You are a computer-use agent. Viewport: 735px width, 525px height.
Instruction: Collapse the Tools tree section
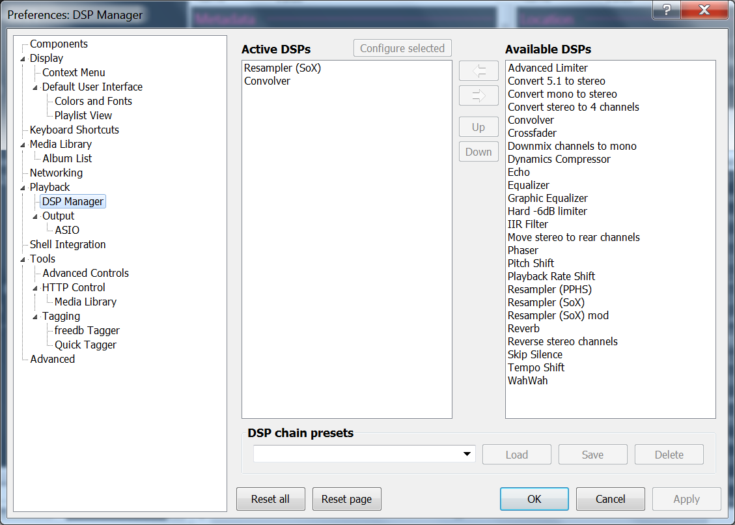pos(23,259)
